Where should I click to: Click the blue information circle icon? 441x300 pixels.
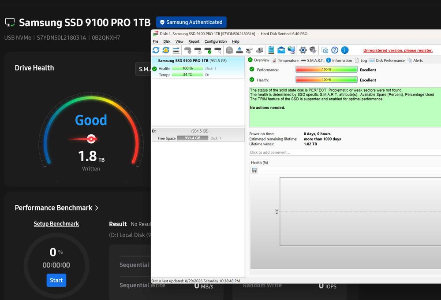[x=345, y=50]
